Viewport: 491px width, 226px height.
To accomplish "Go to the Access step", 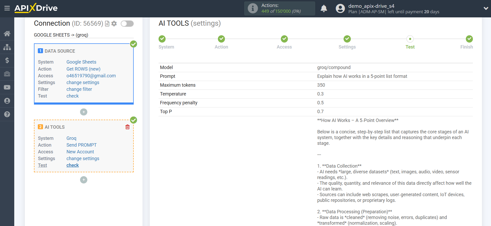I will point(284,39).
